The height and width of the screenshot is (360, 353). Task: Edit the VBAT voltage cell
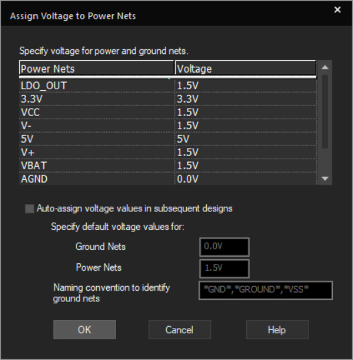246,165
